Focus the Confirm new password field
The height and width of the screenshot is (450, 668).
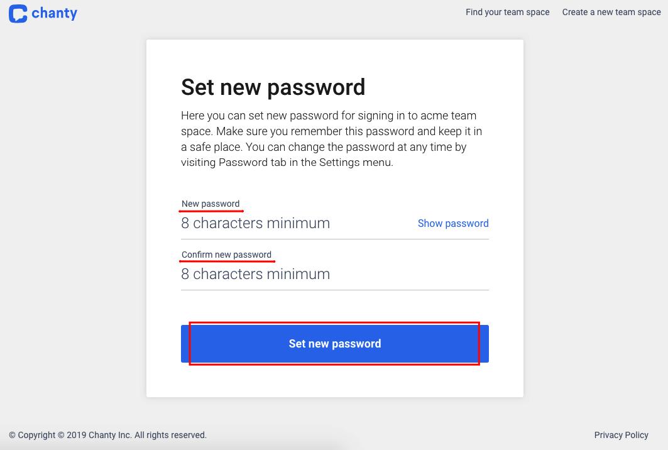click(335, 274)
